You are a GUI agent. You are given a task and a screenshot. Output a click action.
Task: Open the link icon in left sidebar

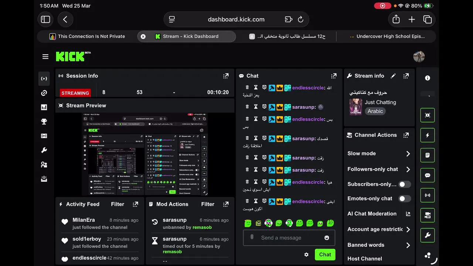pyautogui.click(x=44, y=93)
